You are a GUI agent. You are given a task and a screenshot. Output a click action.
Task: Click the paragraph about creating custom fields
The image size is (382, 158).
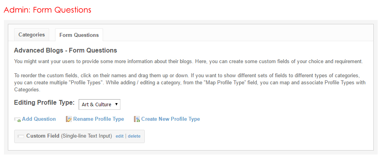188,62
